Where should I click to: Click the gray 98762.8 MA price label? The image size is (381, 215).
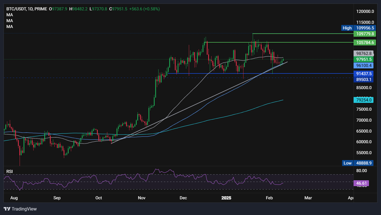tap(363, 54)
